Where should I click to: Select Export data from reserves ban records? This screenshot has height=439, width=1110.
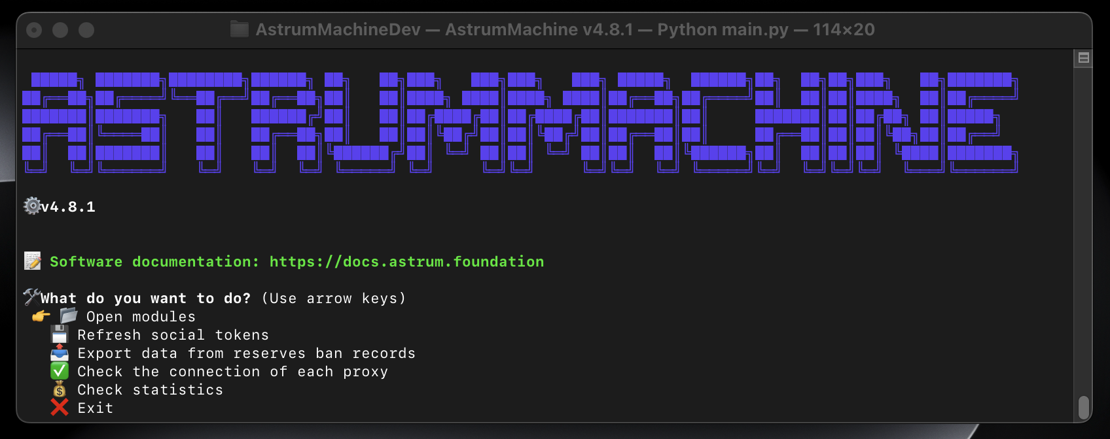(x=246, y=353)
